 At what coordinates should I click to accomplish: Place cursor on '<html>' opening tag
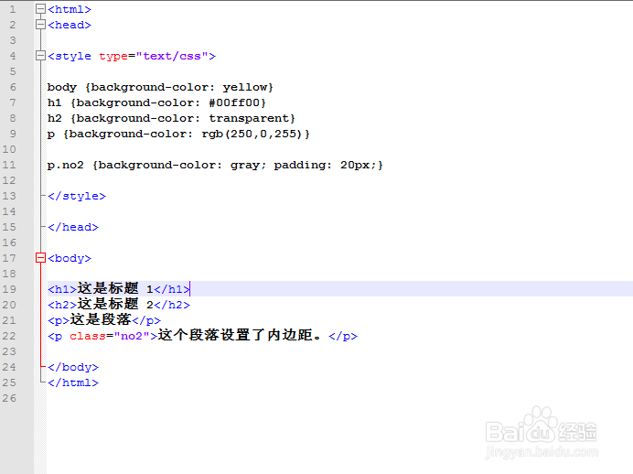[x=70, y=9]
